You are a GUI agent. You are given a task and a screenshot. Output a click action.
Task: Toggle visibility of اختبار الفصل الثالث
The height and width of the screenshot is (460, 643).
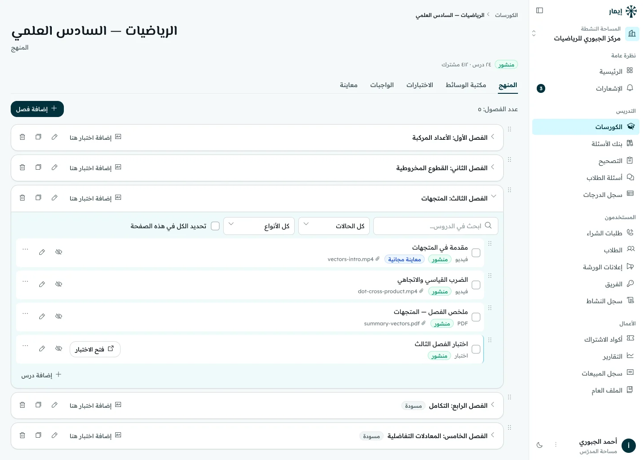pos(58,349)
